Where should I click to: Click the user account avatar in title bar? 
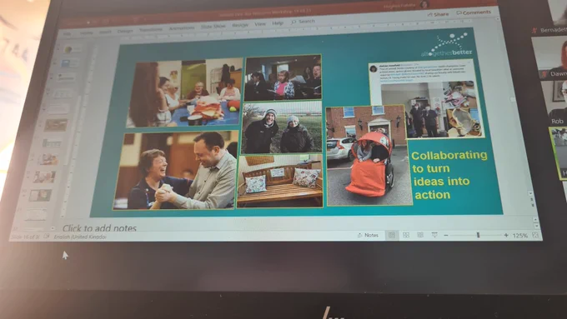(424, 4)
